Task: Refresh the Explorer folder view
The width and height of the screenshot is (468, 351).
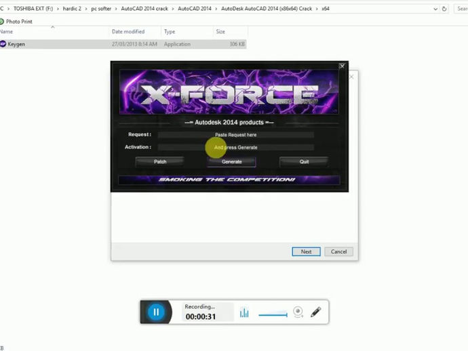Action: coord(444,9)
